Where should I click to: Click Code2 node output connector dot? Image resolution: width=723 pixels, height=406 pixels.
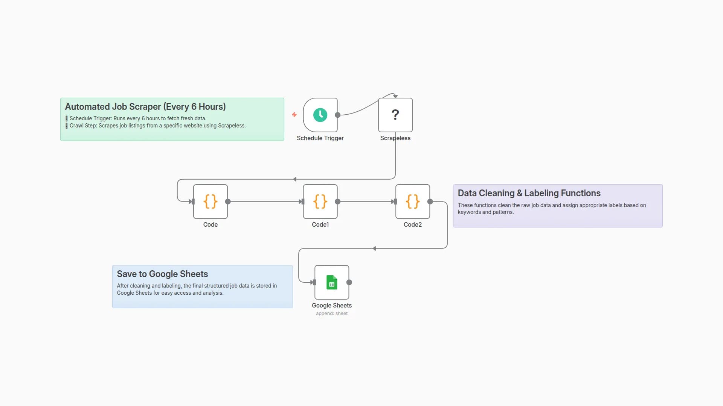point(430,201)
